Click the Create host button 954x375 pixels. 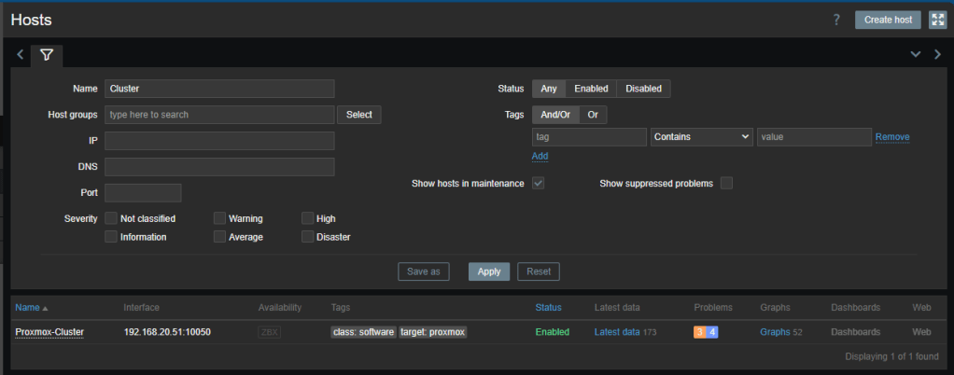pos(887,21)
